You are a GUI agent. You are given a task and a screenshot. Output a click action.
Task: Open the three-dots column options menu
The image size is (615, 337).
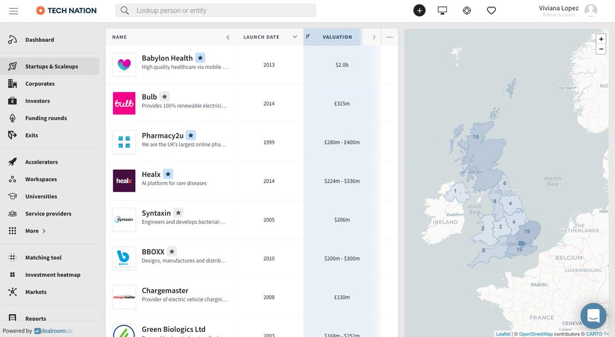click(389, 37)
